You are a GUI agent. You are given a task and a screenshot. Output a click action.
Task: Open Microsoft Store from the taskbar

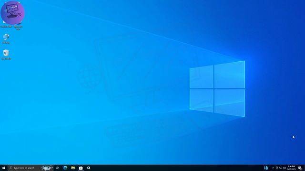tap(81, 168)
